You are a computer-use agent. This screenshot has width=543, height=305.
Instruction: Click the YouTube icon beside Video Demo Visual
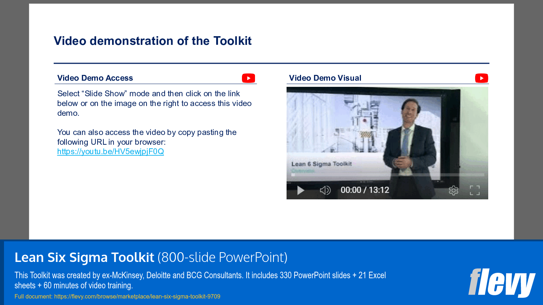tap(481, 78)
